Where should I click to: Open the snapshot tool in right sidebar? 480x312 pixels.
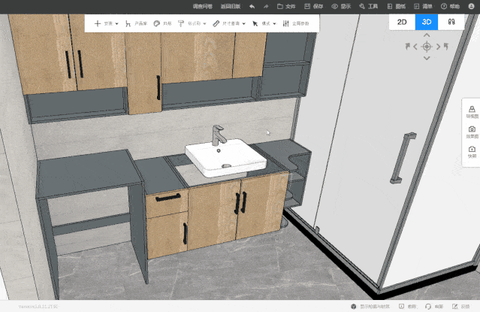[472, 152]
